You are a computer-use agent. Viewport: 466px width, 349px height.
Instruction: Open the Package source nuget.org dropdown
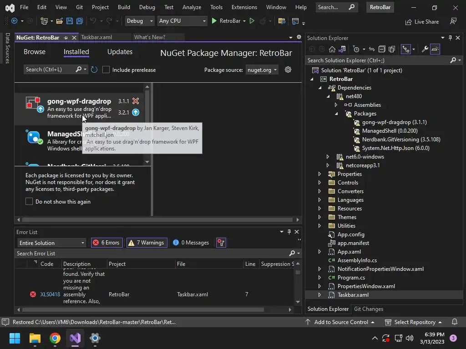(x=262, y=70)
